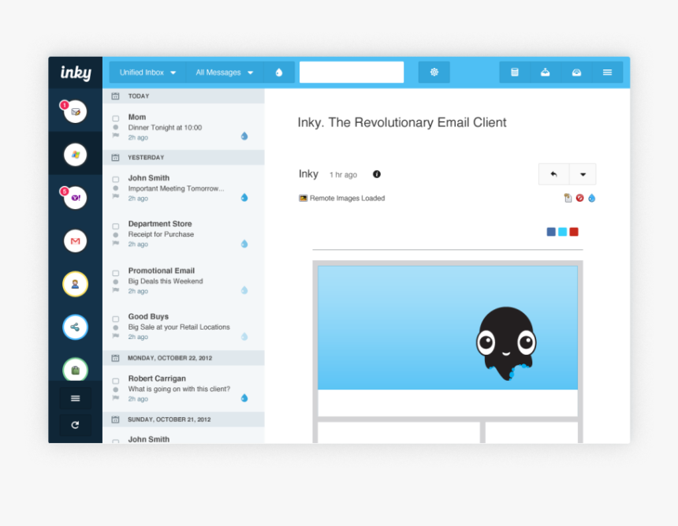Collapse the TODAY date group header
Image resolution: width=678 pixels, height=526 pixels.
[x=184, y=96]
